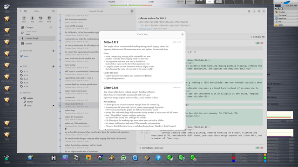Collapse the Branches section
This screenshot has height=167, width=298.
[21, 51]
